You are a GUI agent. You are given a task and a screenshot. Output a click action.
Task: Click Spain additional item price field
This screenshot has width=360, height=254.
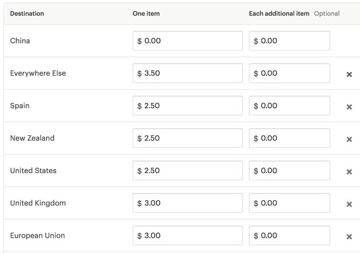(289, 106)
